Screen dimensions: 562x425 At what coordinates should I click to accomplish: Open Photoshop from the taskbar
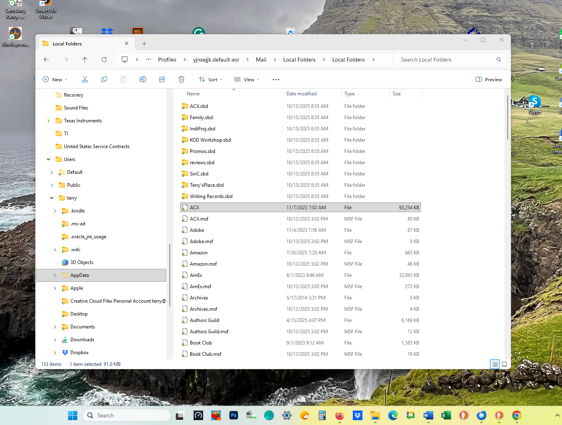(234, 415)
